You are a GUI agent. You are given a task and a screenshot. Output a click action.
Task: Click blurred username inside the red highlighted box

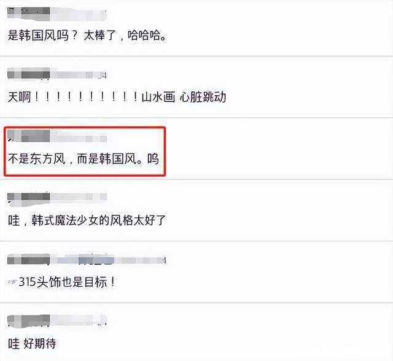[56, 136]
